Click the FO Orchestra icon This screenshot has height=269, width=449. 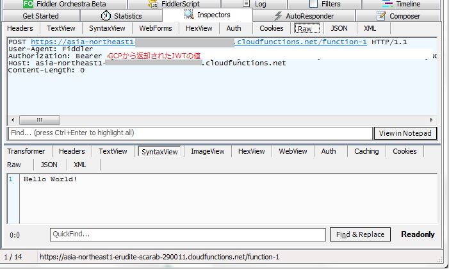[x=28, y=4]
